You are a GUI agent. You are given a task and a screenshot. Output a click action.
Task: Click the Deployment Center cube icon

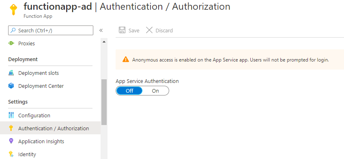coord(11,86)
